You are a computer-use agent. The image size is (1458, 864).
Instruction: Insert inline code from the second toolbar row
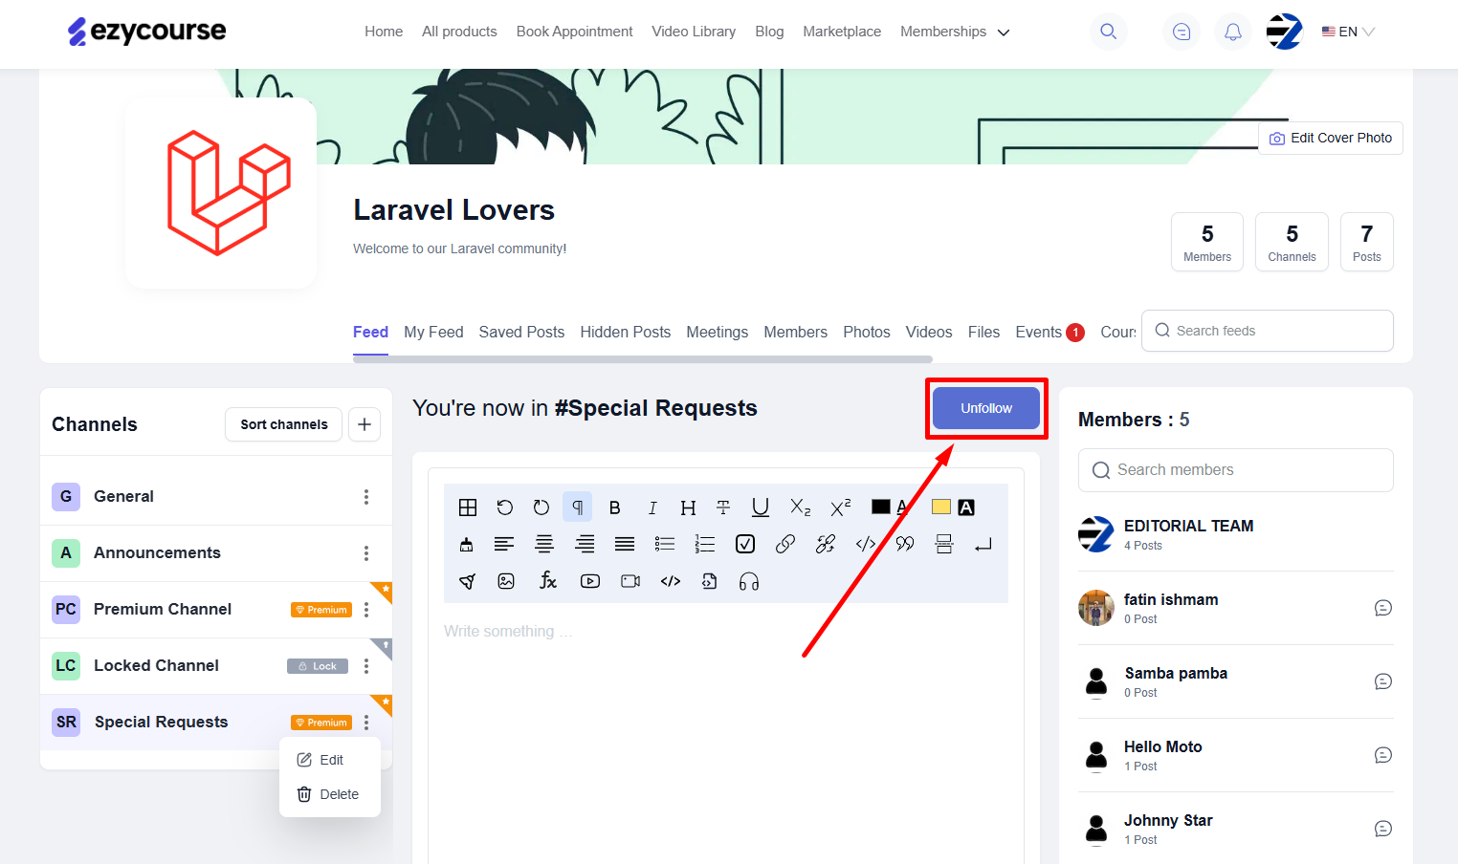866,544
